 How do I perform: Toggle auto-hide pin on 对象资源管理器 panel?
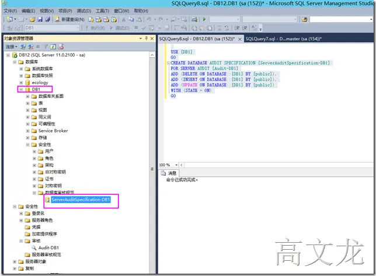147,39
